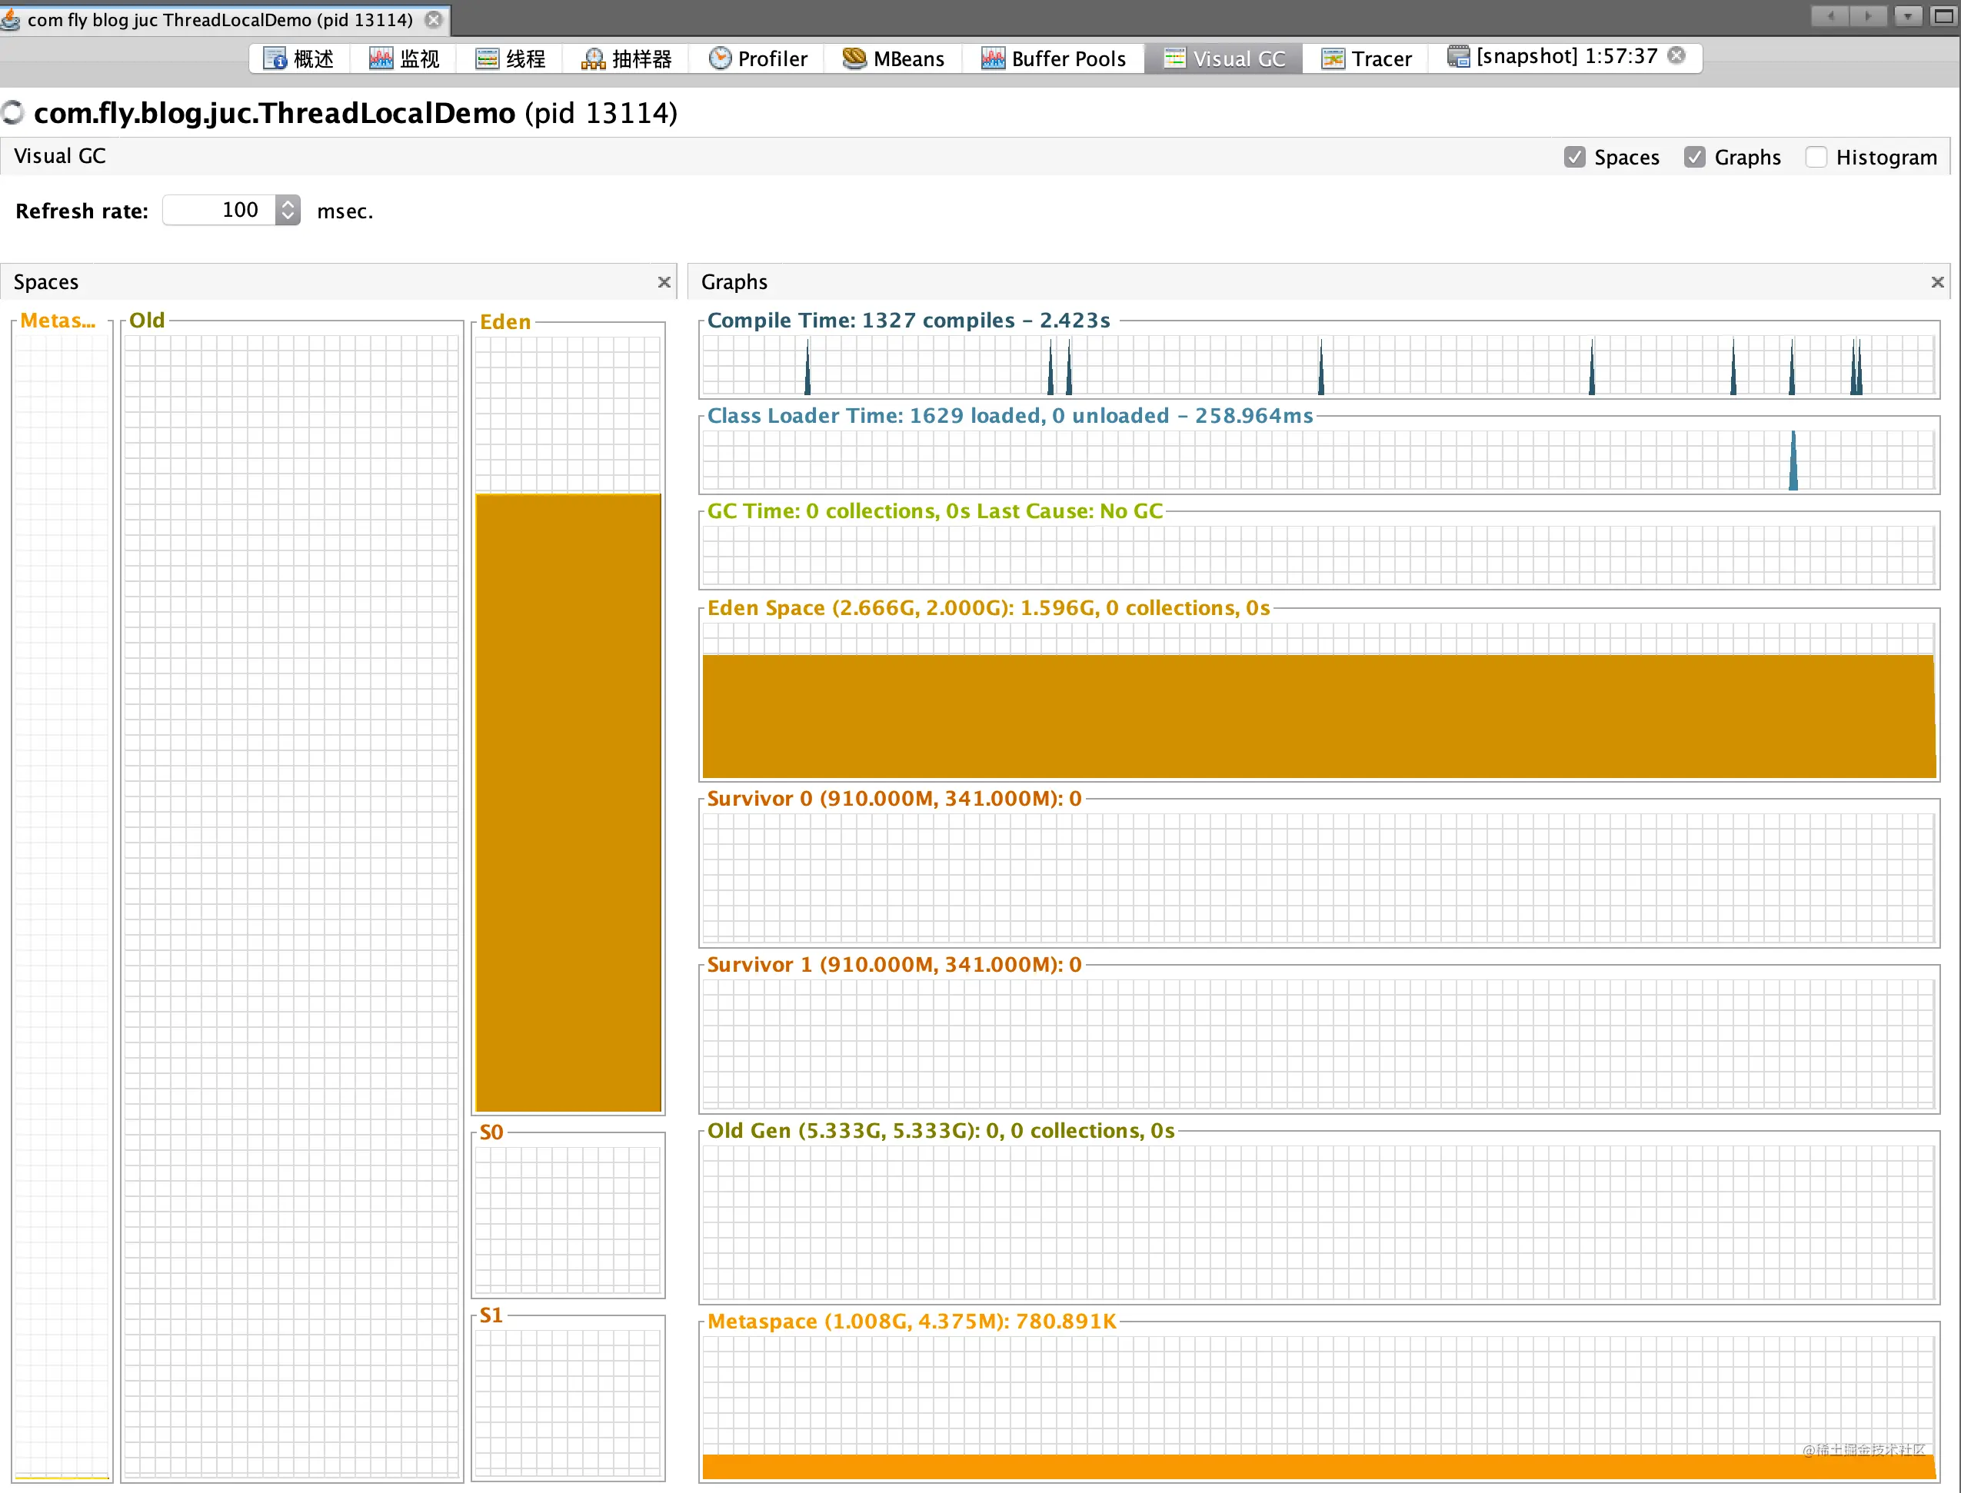Click the GC Time graph
The width and height of the screenshot is (1961, 1493).
(x=1318, y=555)
